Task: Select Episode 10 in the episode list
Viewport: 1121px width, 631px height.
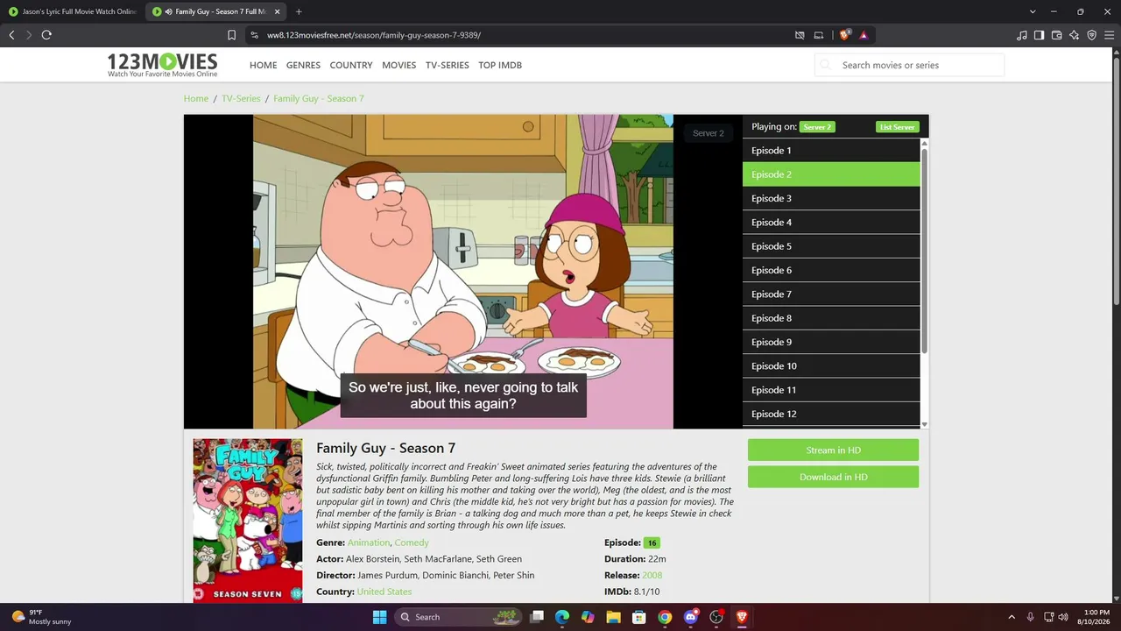Action: tap(831, 366)
